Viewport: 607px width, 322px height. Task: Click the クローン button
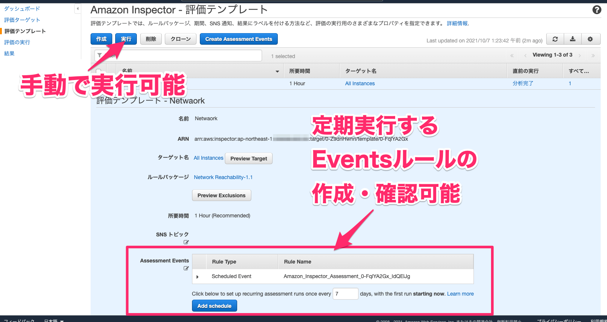tap(180, 39)
